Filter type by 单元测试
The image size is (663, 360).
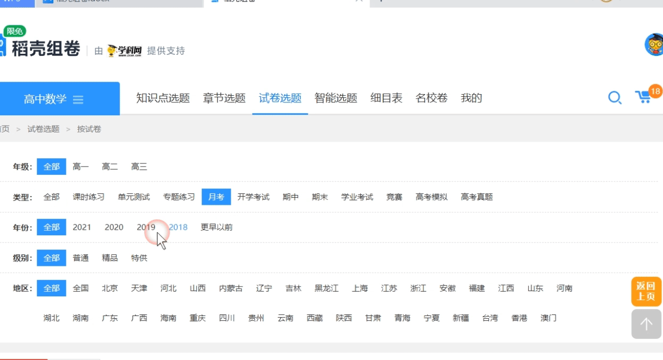click(134, 197)
